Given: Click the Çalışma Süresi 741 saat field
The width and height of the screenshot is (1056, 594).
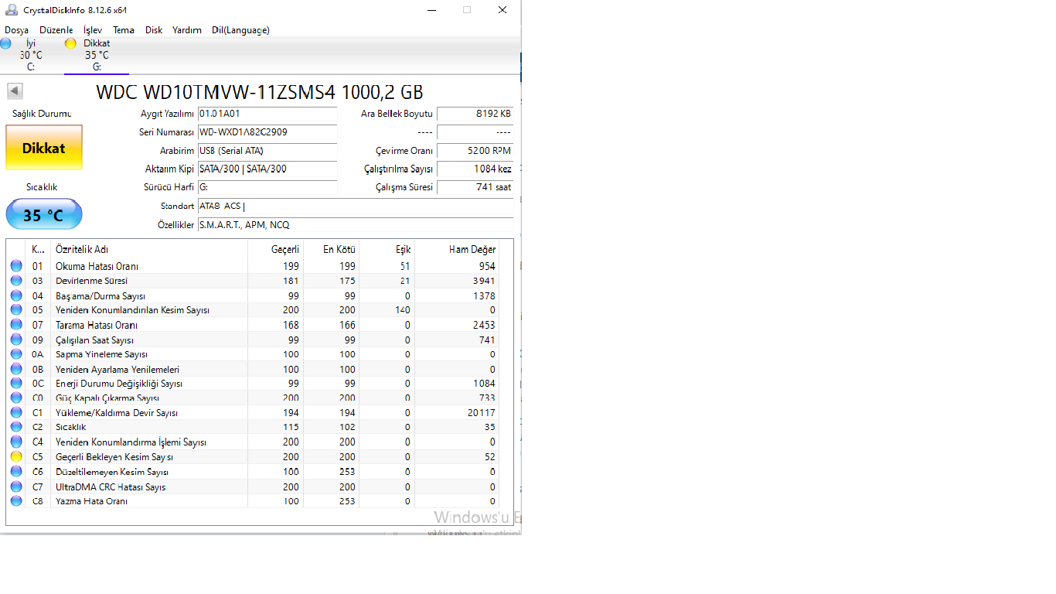Looking at the screenshot, I should [475, 187].
